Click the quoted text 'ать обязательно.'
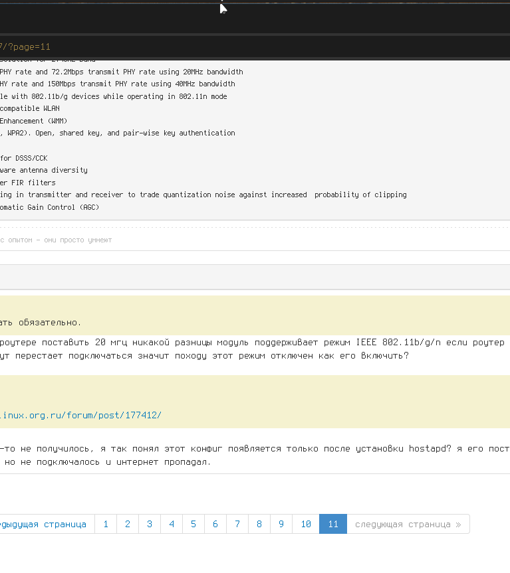The image size is (510, 573). click(x=41, y=322)
